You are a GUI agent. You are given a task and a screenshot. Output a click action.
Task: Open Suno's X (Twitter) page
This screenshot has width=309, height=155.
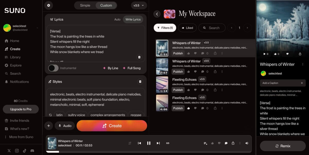[9, 151]
